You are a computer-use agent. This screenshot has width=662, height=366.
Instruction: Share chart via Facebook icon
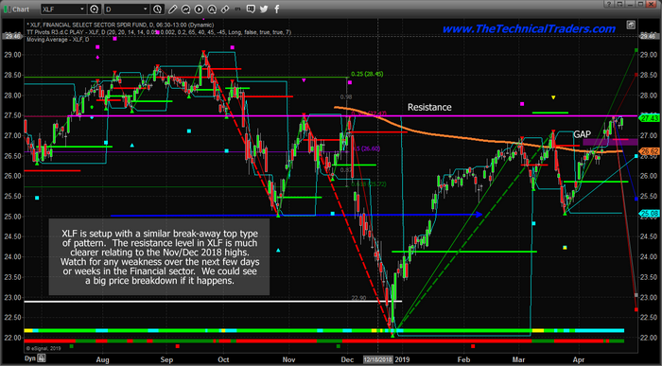(x=277, y=9)
